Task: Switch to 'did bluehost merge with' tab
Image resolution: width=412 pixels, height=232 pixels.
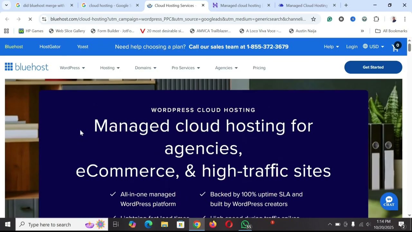Action: pyautogui.click(x=43, y=5)
